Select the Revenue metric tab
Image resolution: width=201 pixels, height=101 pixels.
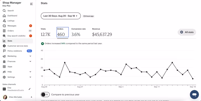click(102, 32)
